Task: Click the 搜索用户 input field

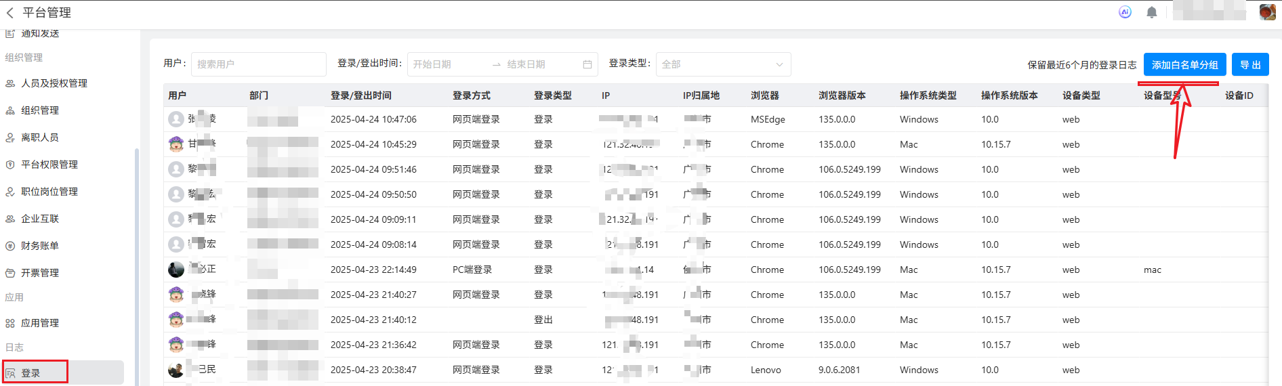Action: (258, 64)
